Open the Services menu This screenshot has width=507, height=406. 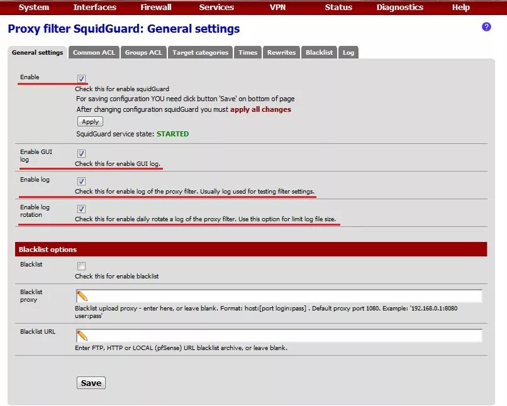(216, 7)
